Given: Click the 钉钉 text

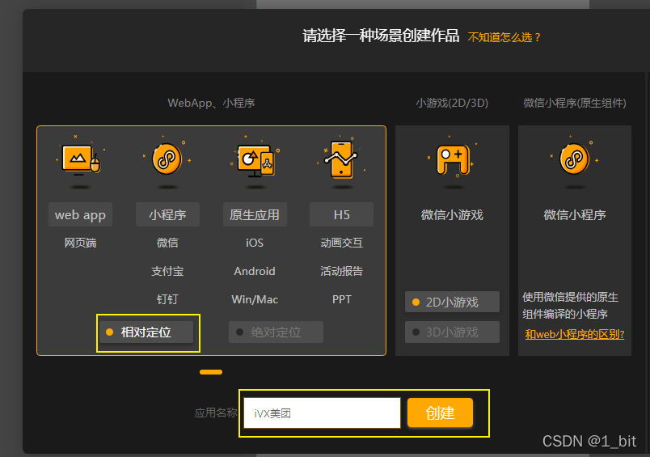Looking at the screenshot, I should 167,299.
